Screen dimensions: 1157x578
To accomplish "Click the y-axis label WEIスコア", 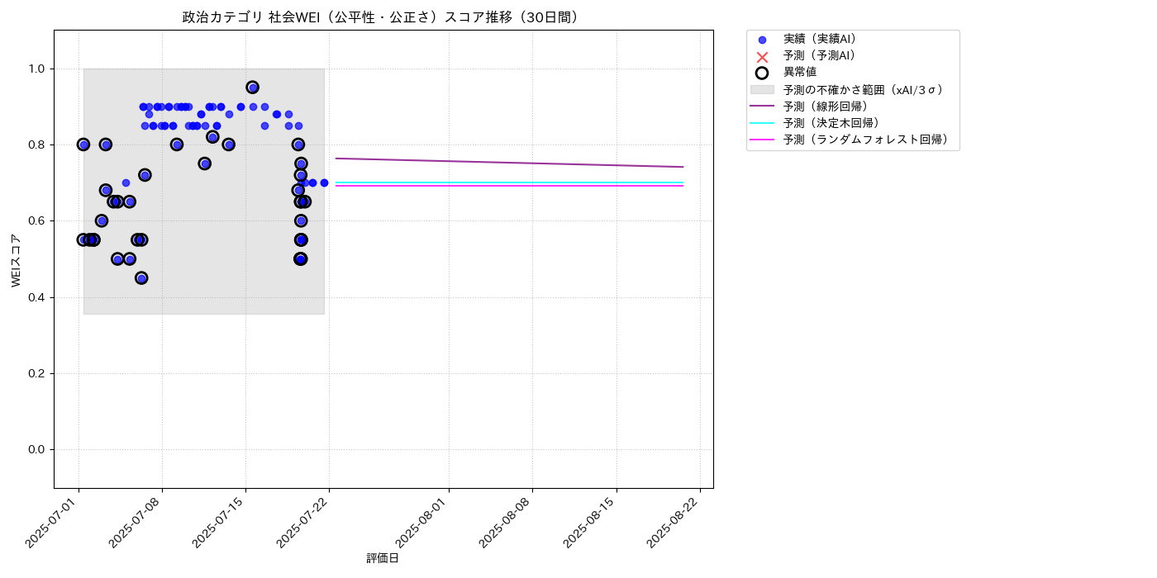I will tap(16, 260).
